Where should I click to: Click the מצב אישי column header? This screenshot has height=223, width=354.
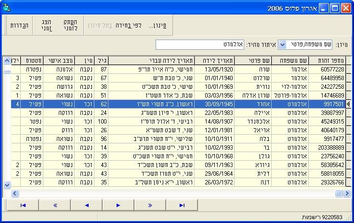(59, 61)
